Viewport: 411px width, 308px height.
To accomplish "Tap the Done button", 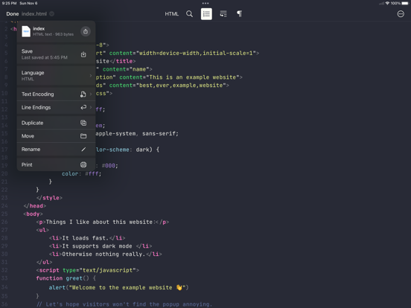I will (x=13, y=14).
